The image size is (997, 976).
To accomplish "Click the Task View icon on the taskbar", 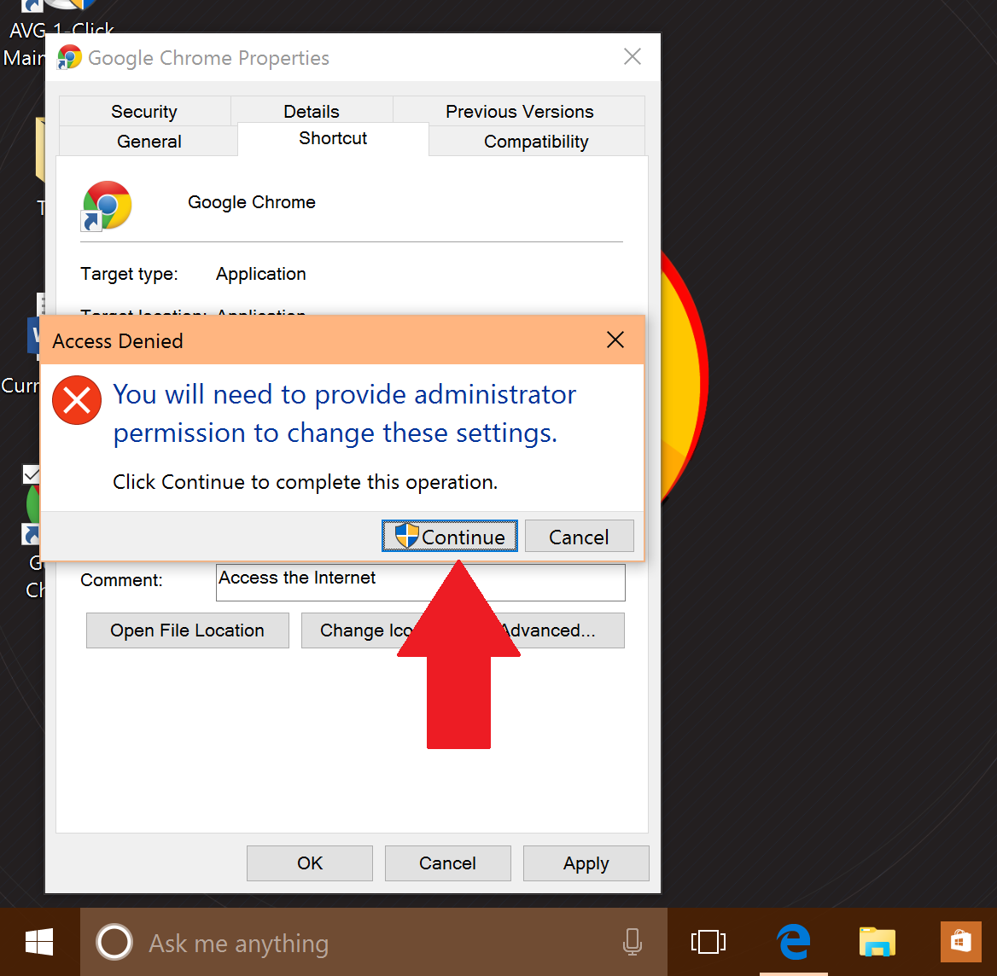I will [x=708, y=942].
